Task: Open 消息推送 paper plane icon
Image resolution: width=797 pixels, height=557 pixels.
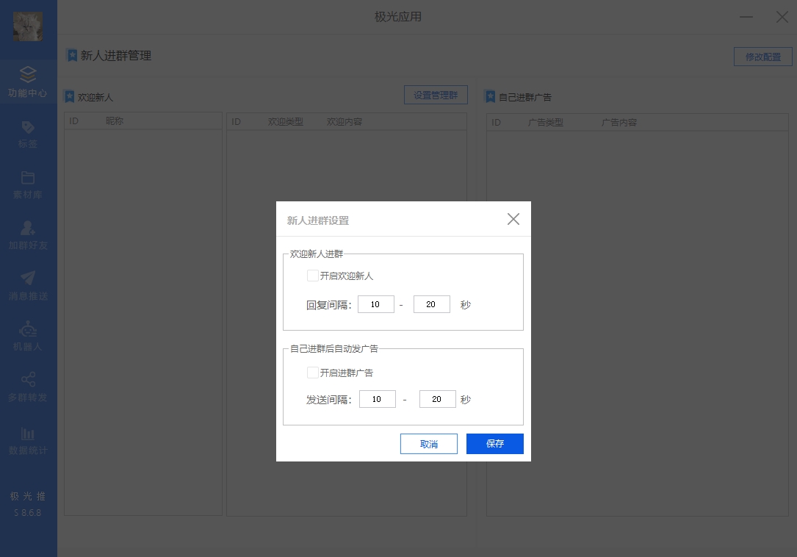Action: point(28,278)
